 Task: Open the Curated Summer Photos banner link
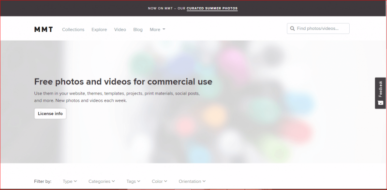212,8
